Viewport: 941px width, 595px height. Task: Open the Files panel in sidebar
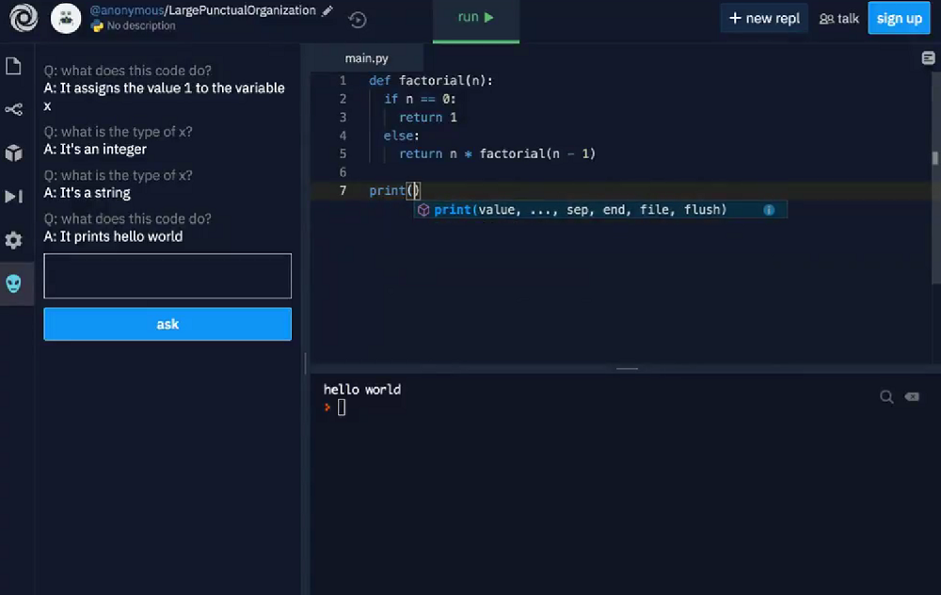(13, 66)
